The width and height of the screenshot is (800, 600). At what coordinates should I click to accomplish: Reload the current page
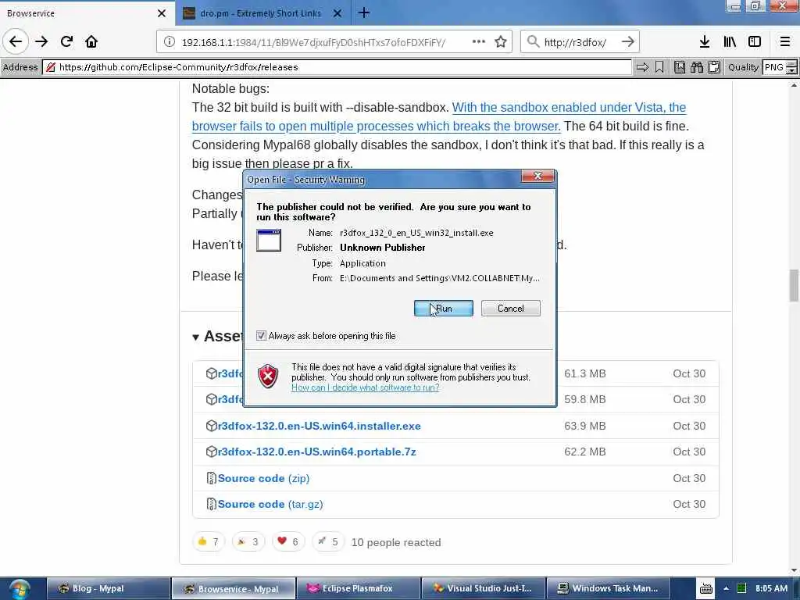(66, 41)
